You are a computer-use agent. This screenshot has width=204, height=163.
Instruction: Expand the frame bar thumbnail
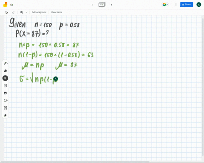[x=102, y=5]
